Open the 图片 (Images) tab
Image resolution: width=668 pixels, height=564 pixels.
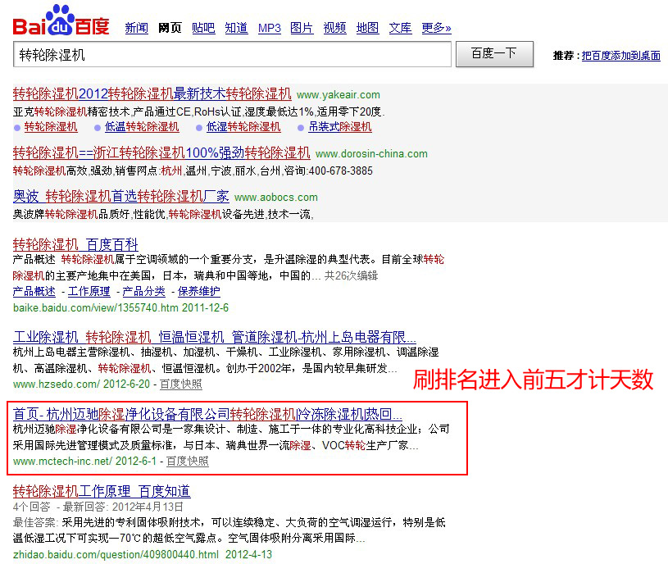[302, 28]
